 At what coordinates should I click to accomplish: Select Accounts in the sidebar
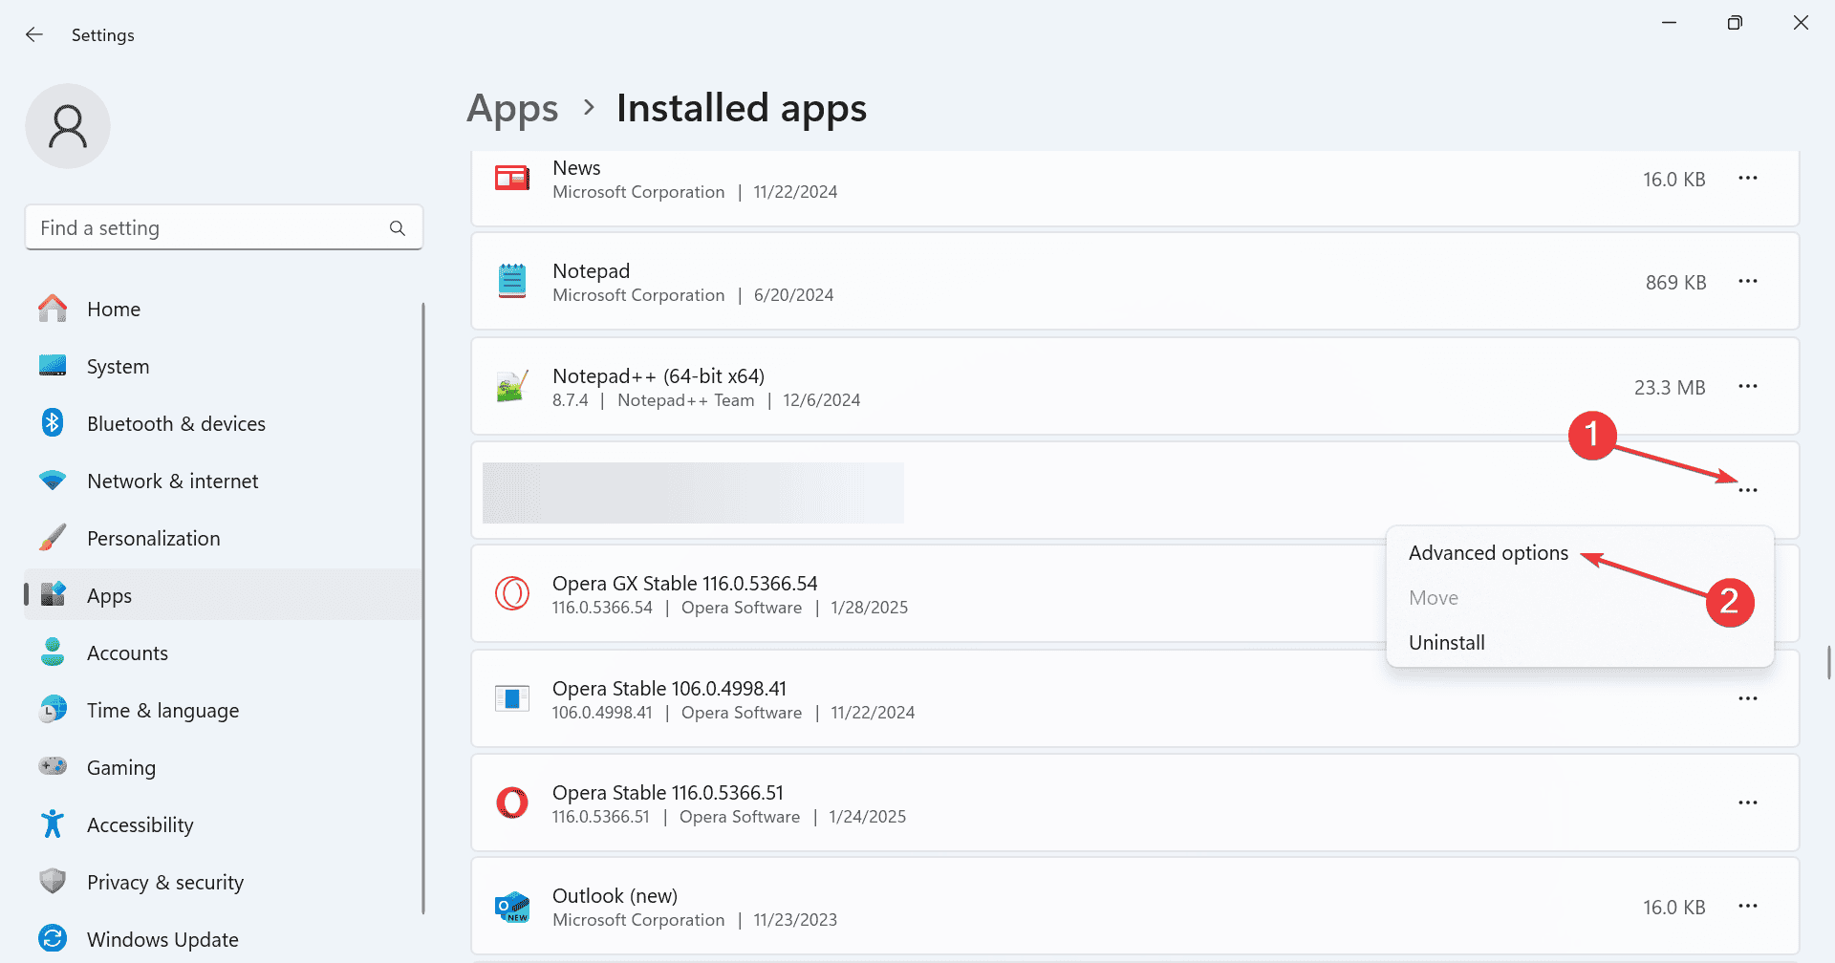coord(128,653)
